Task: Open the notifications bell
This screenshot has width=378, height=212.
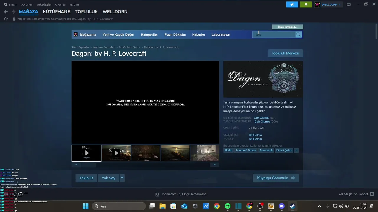Action: pos(306,4)
